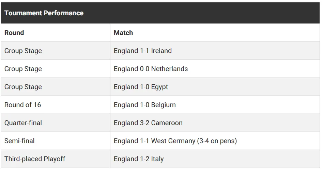The height and width of the screenshot is (170, 323).
Task: Select the Match column heading
Action: tap(123, 33)
